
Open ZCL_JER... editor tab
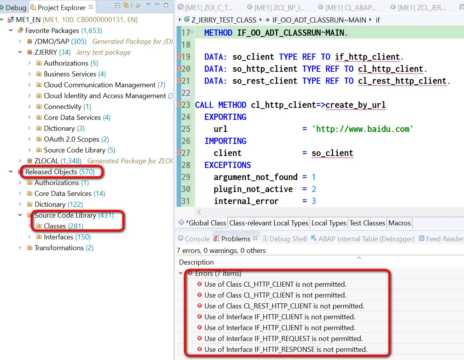coord(418,8)
